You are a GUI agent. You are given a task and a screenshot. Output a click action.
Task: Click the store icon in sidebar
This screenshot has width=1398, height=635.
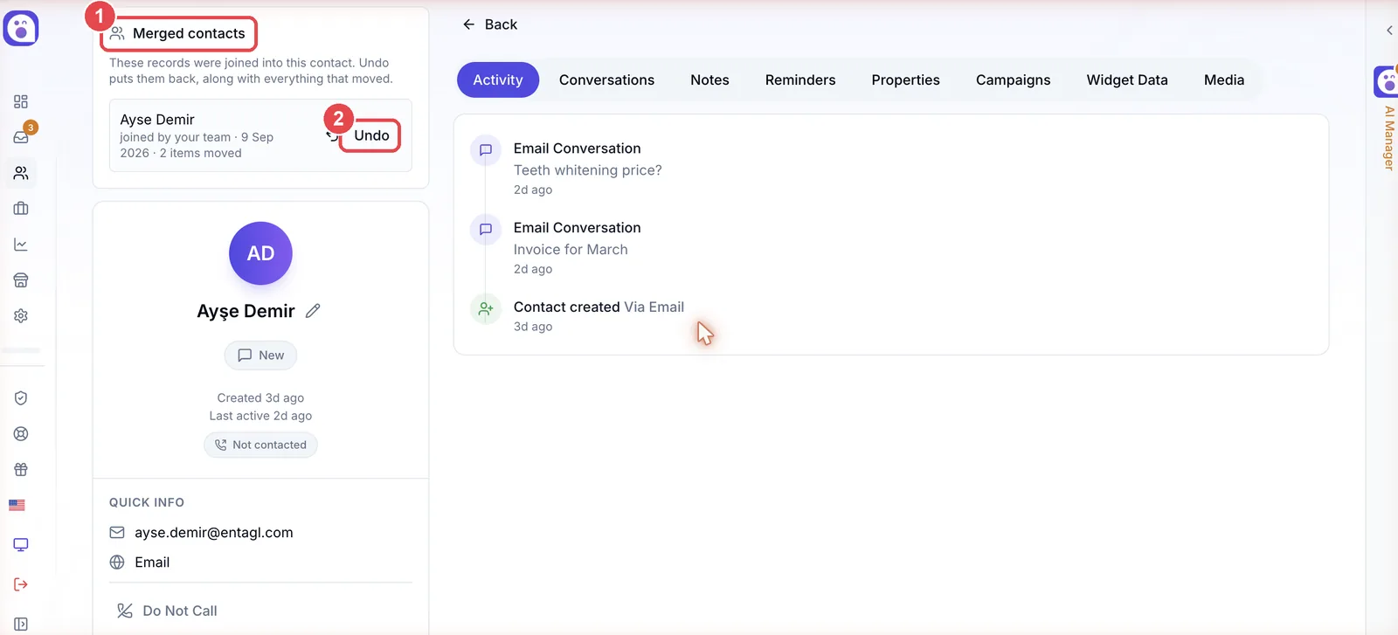pyautogui.click(x=21, y=280)
